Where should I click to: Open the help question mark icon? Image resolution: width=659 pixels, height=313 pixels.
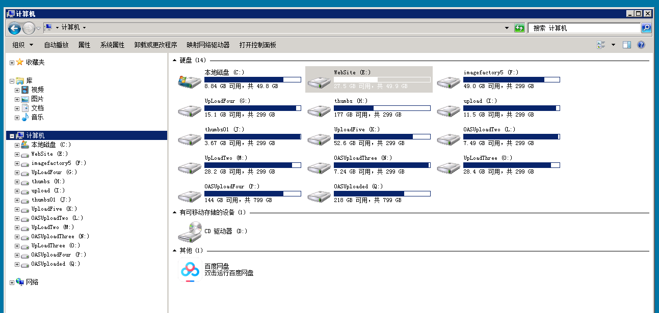click(x=641, y=45)
